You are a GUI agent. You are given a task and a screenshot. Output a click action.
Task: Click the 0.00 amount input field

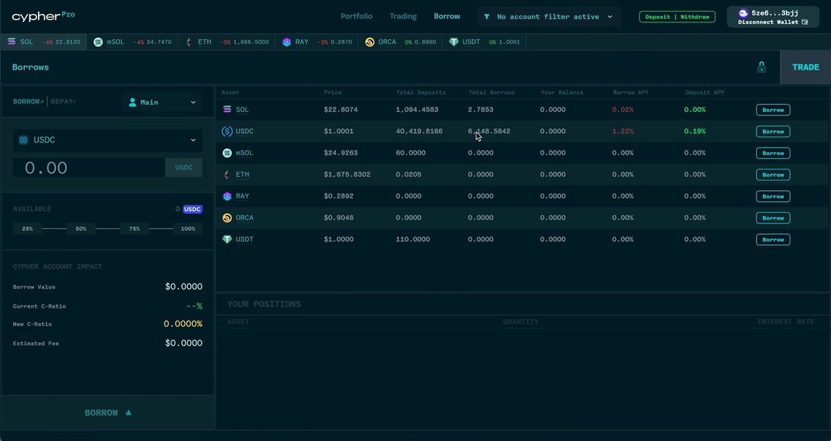point(89,167)
